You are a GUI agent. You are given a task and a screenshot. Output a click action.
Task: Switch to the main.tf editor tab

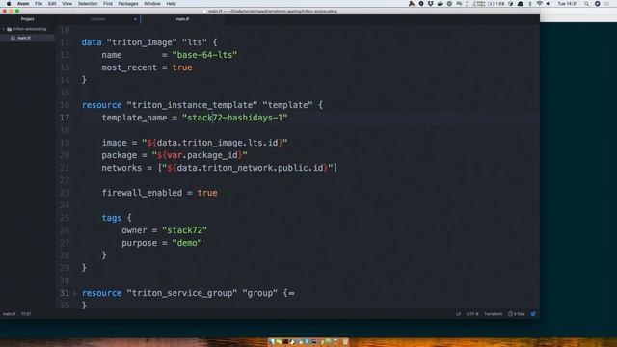[x=182, y=19]
